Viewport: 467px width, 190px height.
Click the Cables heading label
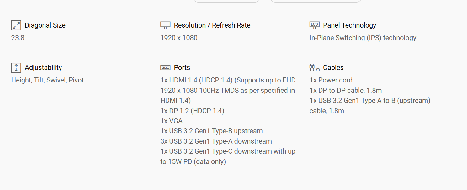click(333, 68)
